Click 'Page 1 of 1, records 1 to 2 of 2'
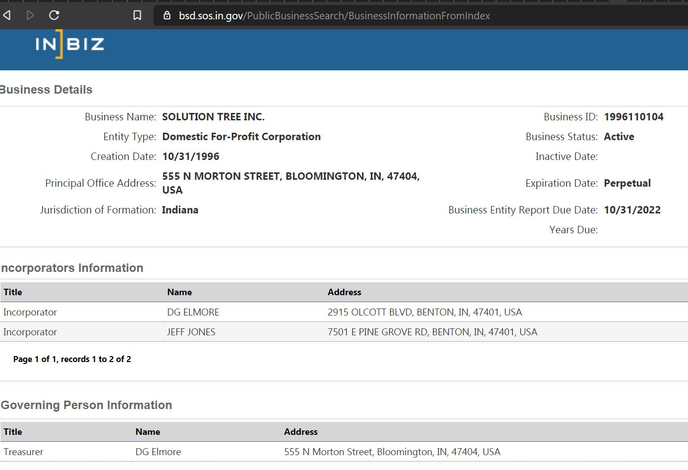 (x=72, y=359)
